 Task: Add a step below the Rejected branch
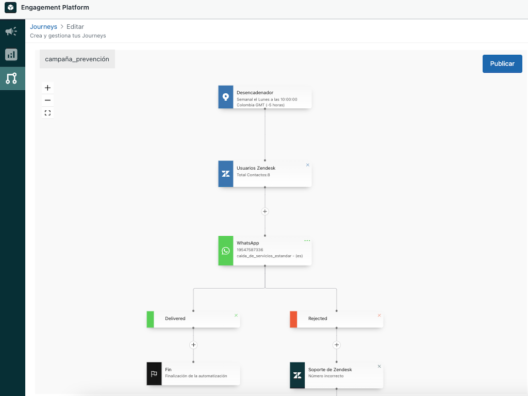tap(337, 344)
